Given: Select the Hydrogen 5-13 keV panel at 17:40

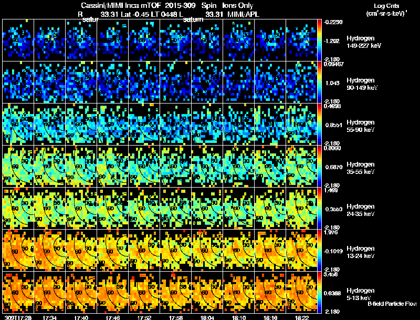Looking at the screenshot, I should click(x=81, y=293).
